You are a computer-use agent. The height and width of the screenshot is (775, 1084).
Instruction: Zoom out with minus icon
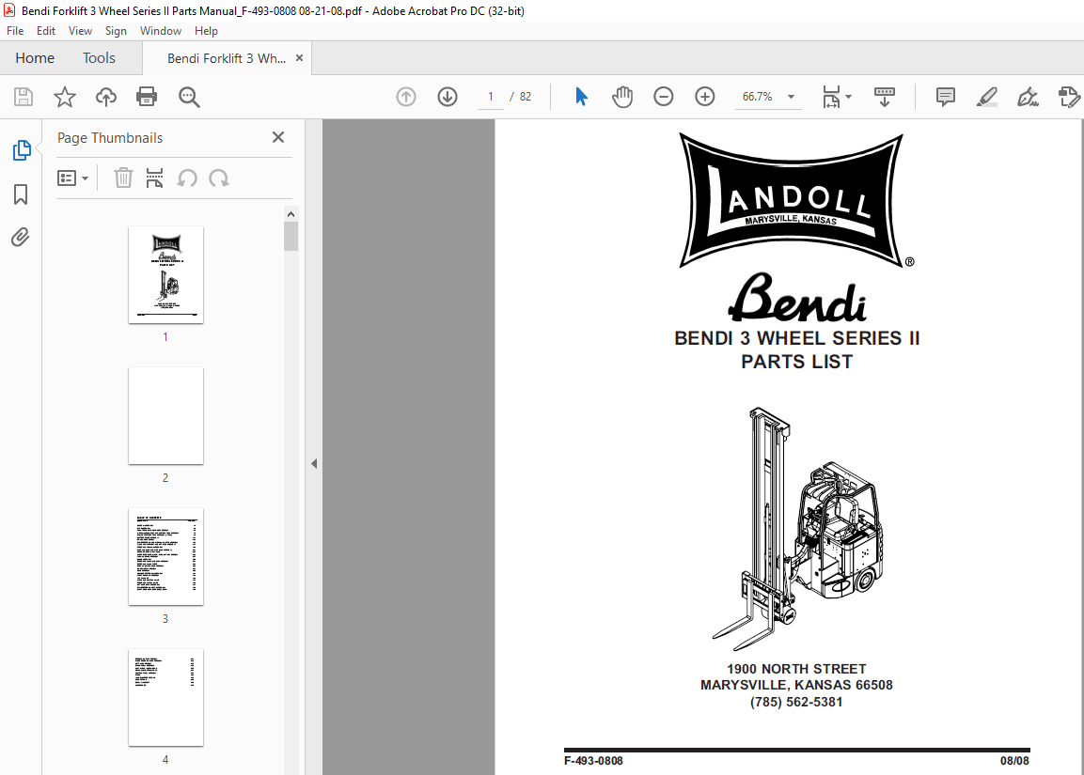point(663,97)
